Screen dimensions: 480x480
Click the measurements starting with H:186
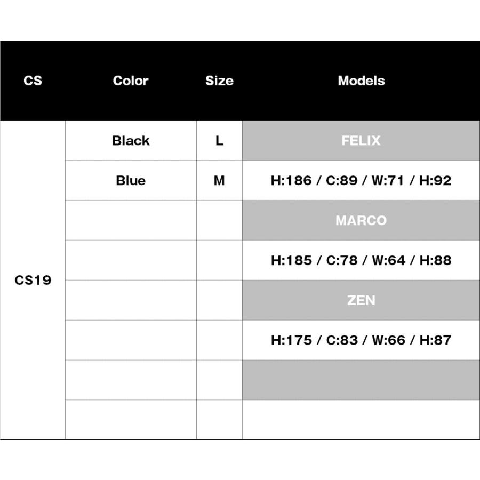click(x=361, y=181)
